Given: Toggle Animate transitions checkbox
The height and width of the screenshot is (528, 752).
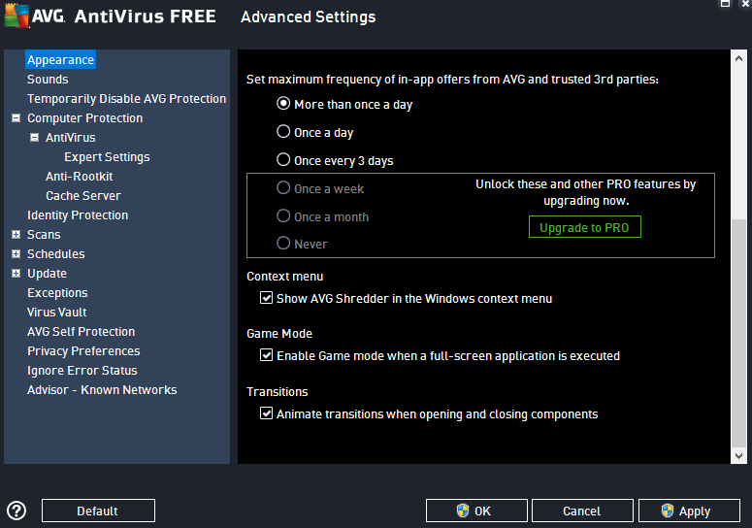Looking at the screenshot, I should 266,412.
